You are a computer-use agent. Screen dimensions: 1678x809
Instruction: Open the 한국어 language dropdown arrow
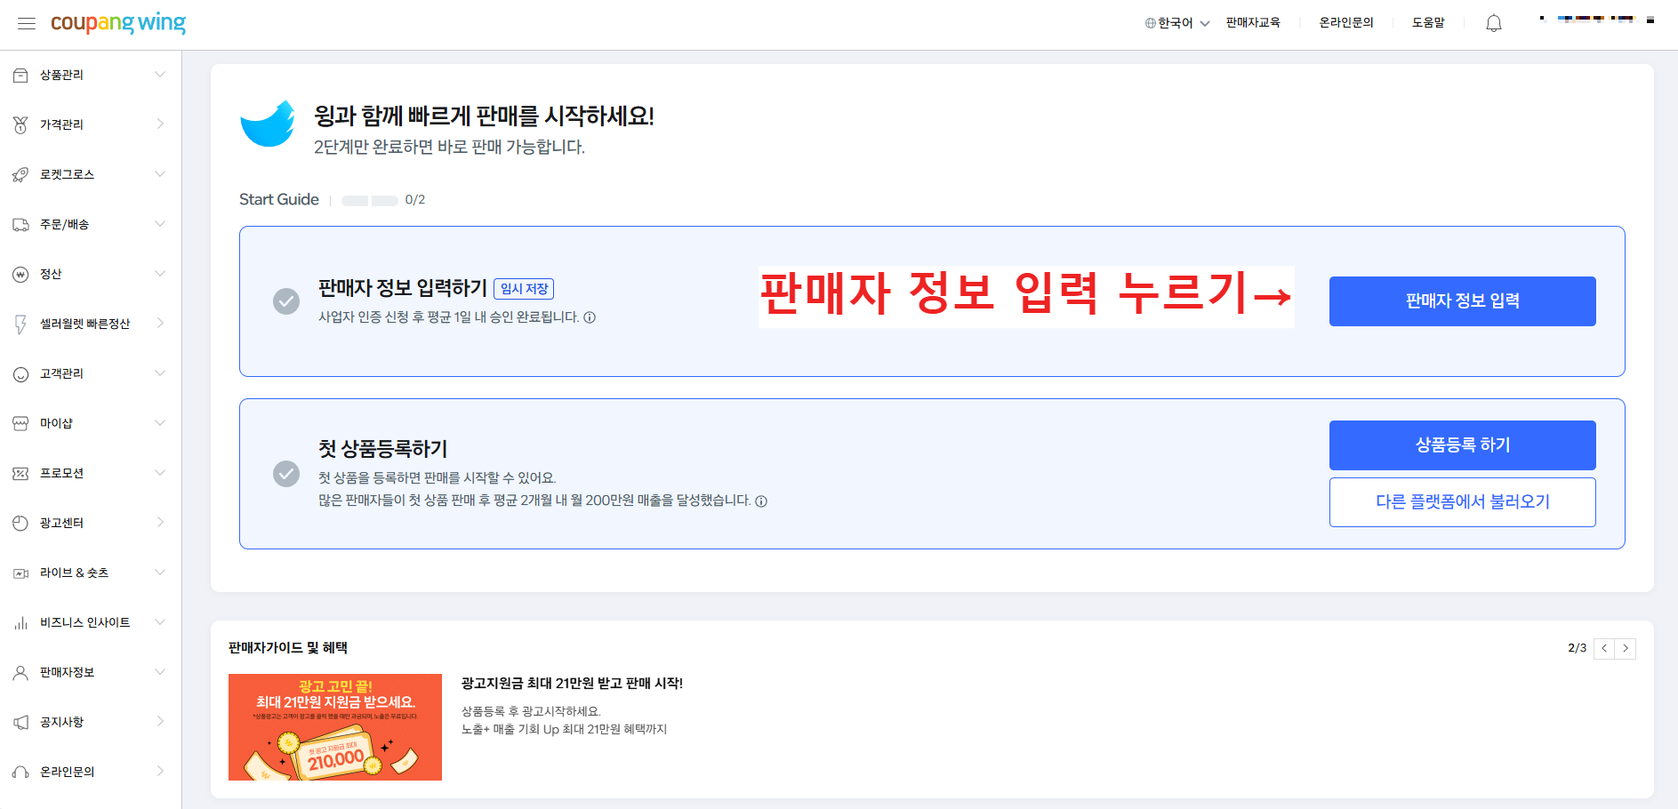(x=1205, y=24)
